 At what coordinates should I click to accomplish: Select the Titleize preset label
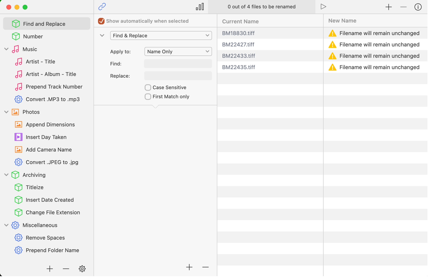[x=35, y=187]
